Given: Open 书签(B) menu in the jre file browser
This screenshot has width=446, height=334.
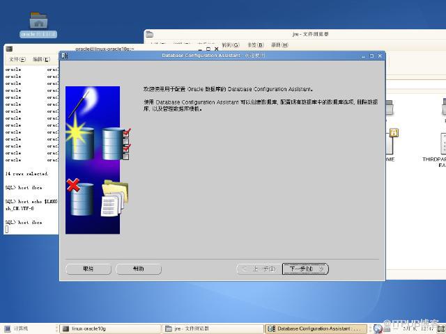Looking at the screenshot, I should click(256, 45).
